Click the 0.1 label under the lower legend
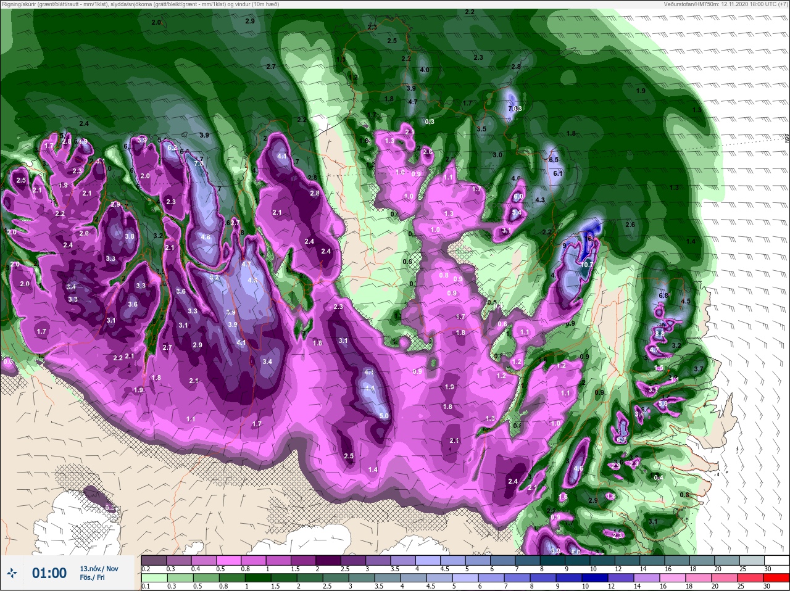 [146, 586]
